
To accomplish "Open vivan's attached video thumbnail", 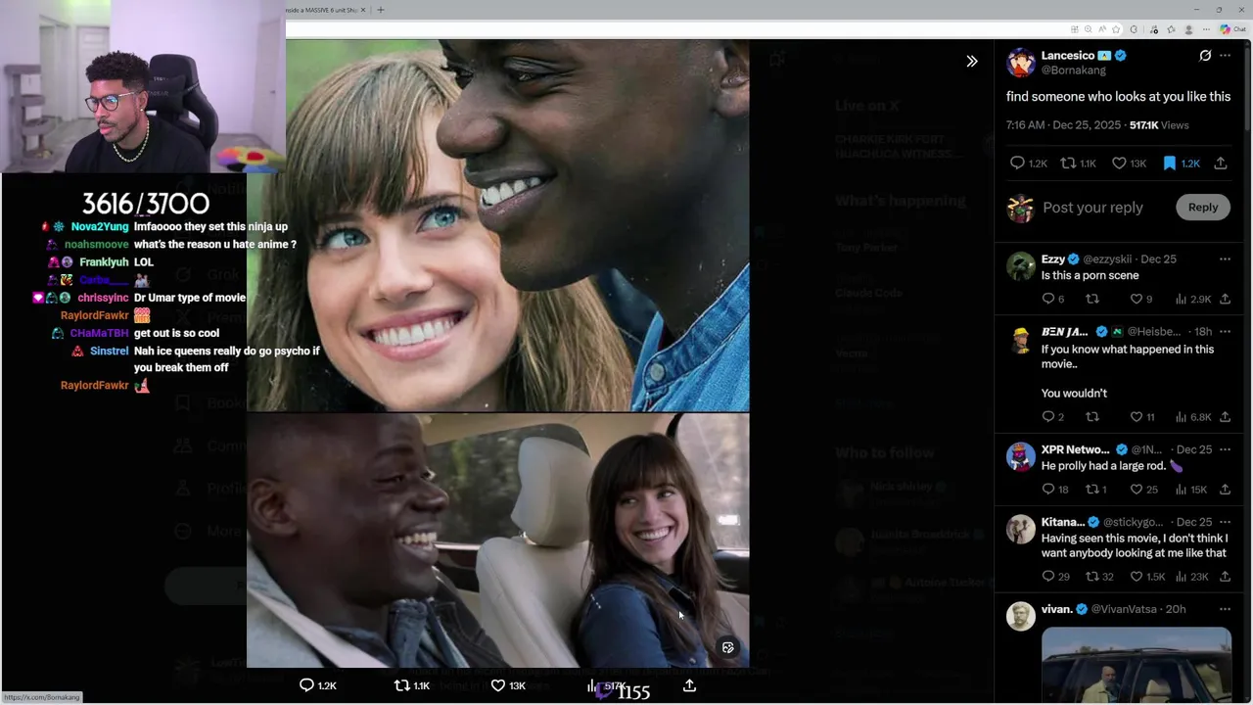I will click(1136, 666).
